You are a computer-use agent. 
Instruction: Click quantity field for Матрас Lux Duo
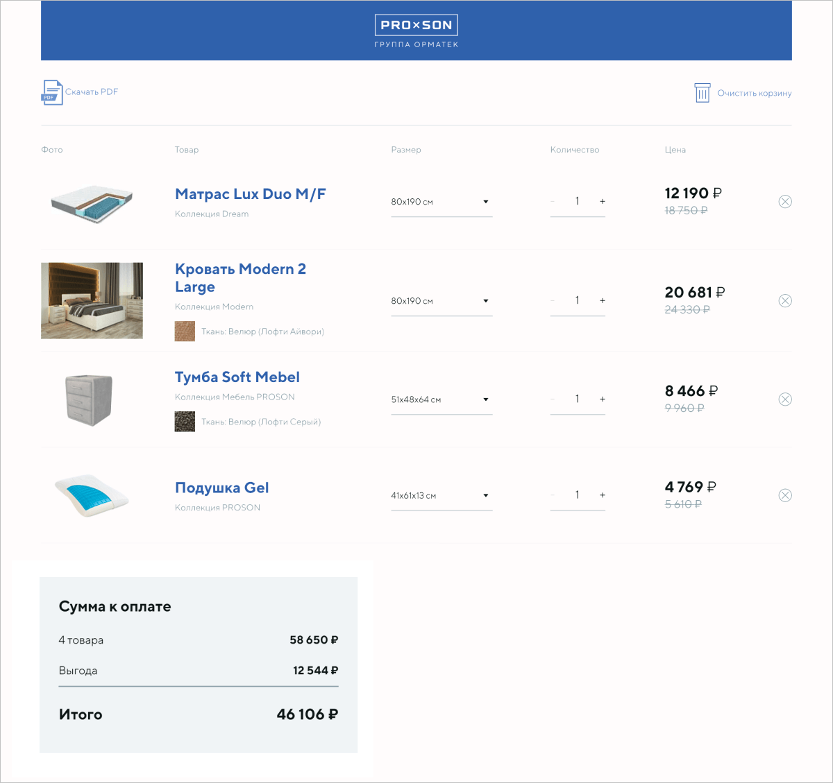[578, 201]
